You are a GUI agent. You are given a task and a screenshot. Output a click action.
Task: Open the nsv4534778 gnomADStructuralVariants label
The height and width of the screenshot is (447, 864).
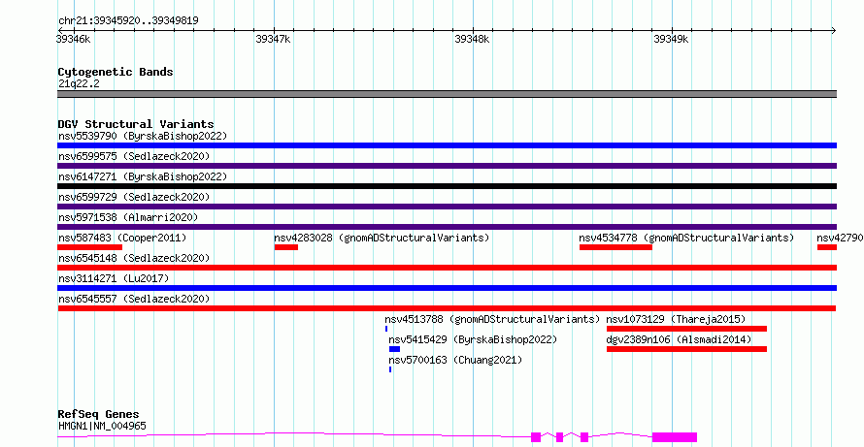point(686,238)
